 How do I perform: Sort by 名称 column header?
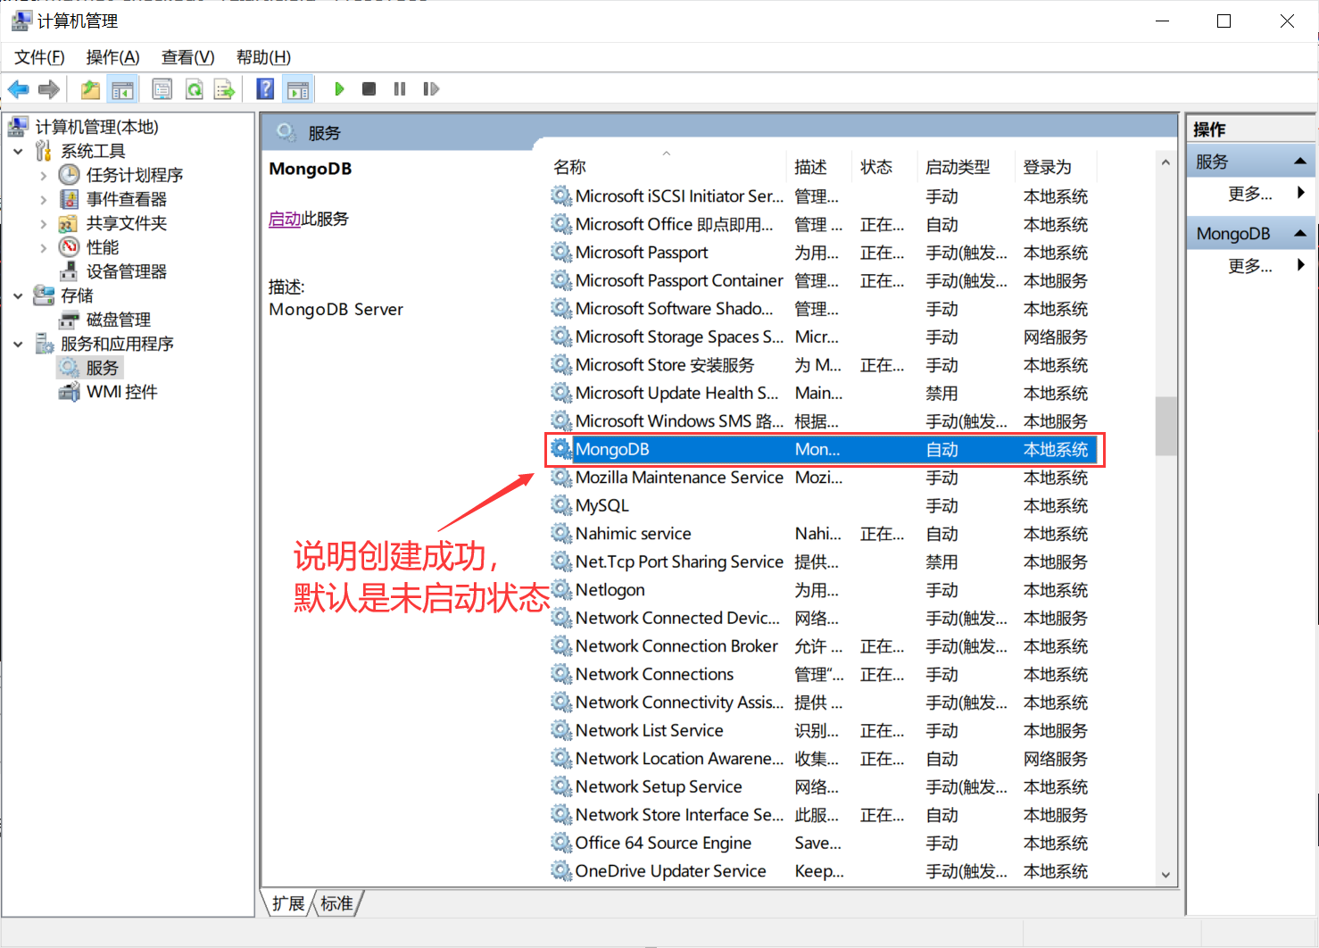[668, 167]
